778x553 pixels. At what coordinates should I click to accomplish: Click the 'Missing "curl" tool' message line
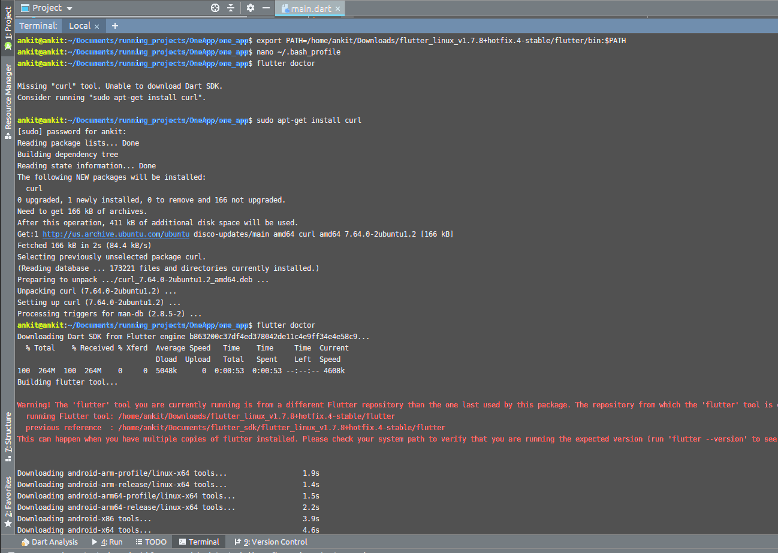click(120, 86)
